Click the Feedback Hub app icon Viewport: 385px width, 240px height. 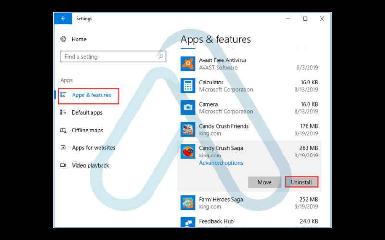(188, 223)
